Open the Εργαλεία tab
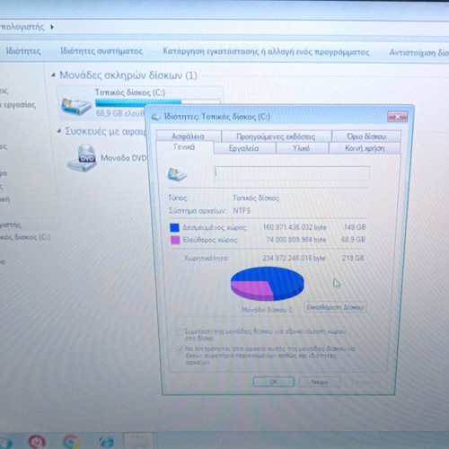Viewport: 449px width, 449px height. click(244, 148)
